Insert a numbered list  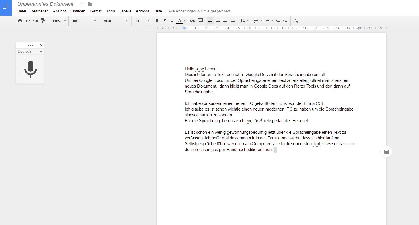(x=256, y=21)
